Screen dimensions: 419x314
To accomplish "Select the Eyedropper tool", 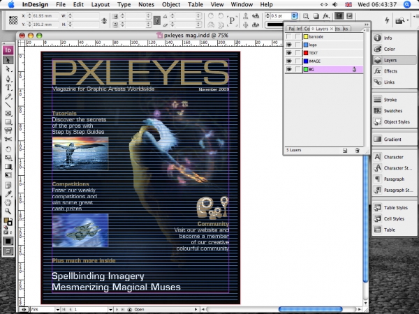I will [8, 194].
